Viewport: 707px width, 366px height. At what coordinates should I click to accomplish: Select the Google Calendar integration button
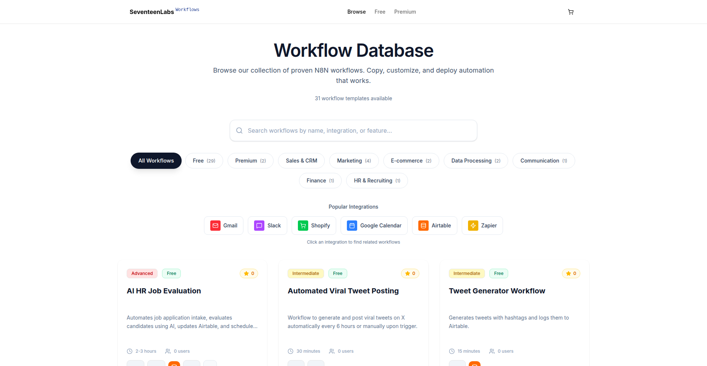click(x=374, y=226)
